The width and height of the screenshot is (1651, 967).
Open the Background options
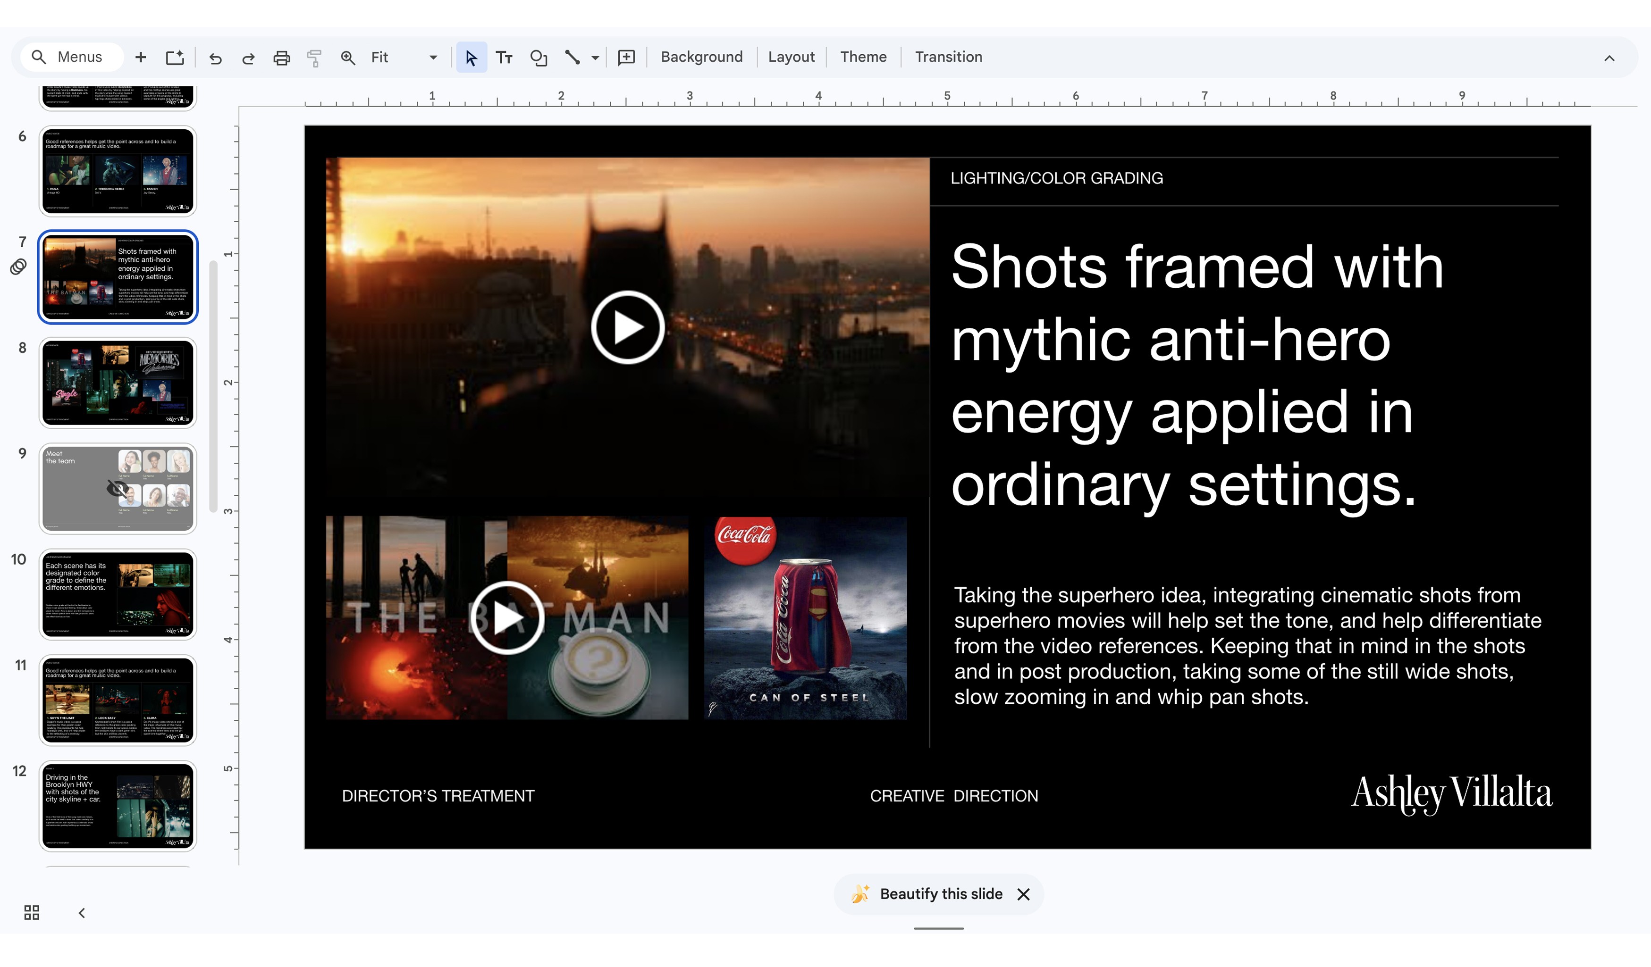(701, 57)
